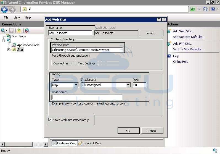Click the Add FTP Site... link
The image size is (220, 154).
point(183,44)
